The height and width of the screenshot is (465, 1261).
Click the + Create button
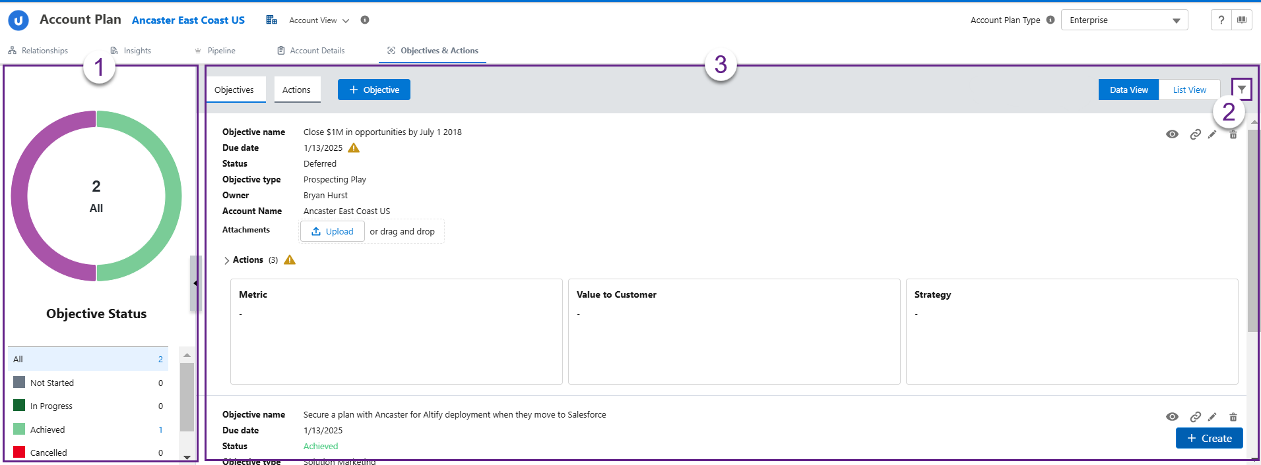[1209, 438]
